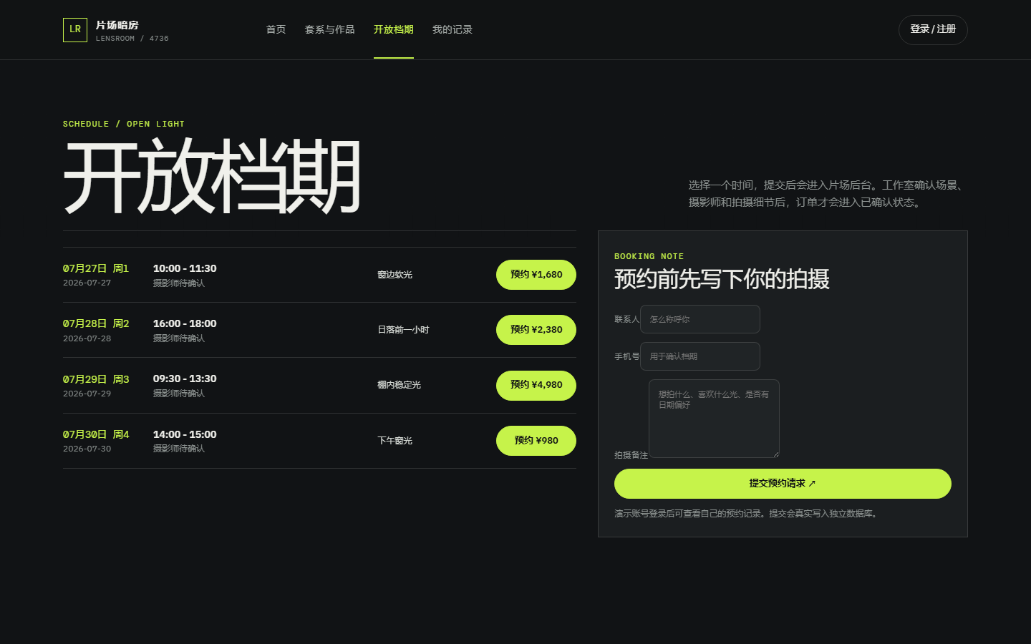Click the 开放档期 page heading
1031x644 pixels.
pos(212,176)
